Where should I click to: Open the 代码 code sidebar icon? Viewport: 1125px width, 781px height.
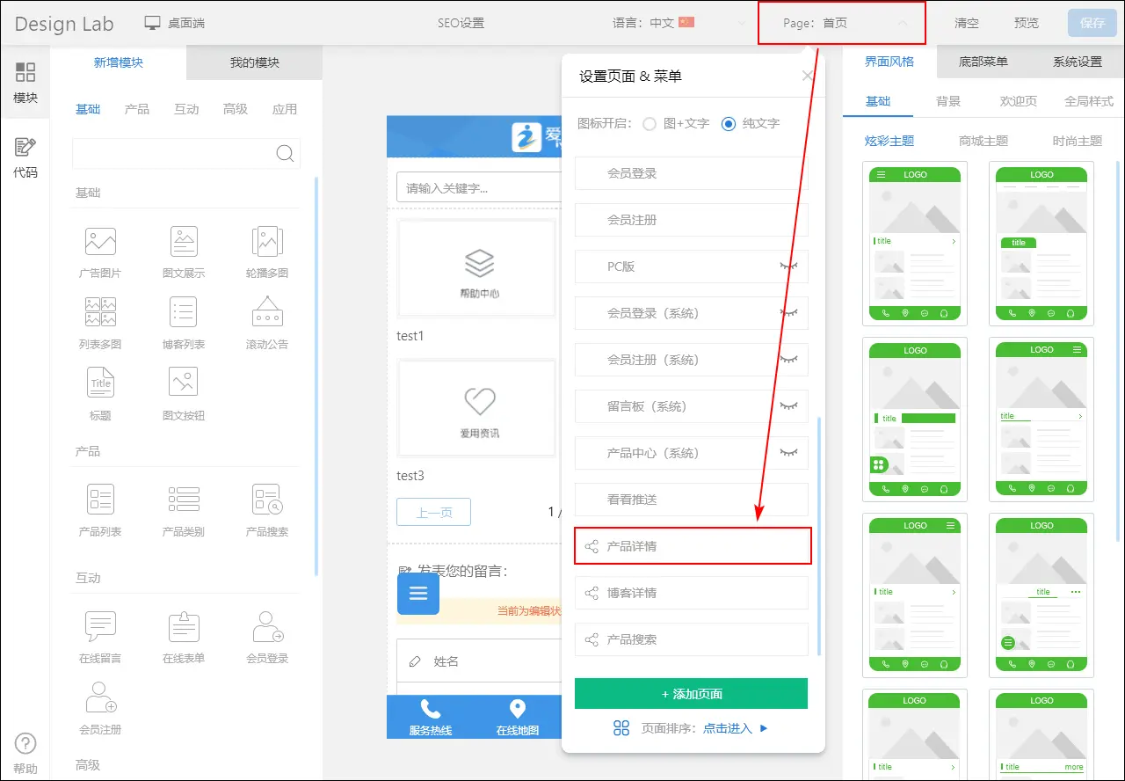point(25,157)
